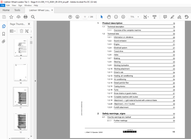Click the Save file icon
Screen dimensions: 191x139
[4, 17]
